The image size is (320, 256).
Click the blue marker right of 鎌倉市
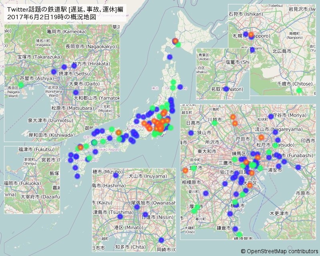(235, 229)
